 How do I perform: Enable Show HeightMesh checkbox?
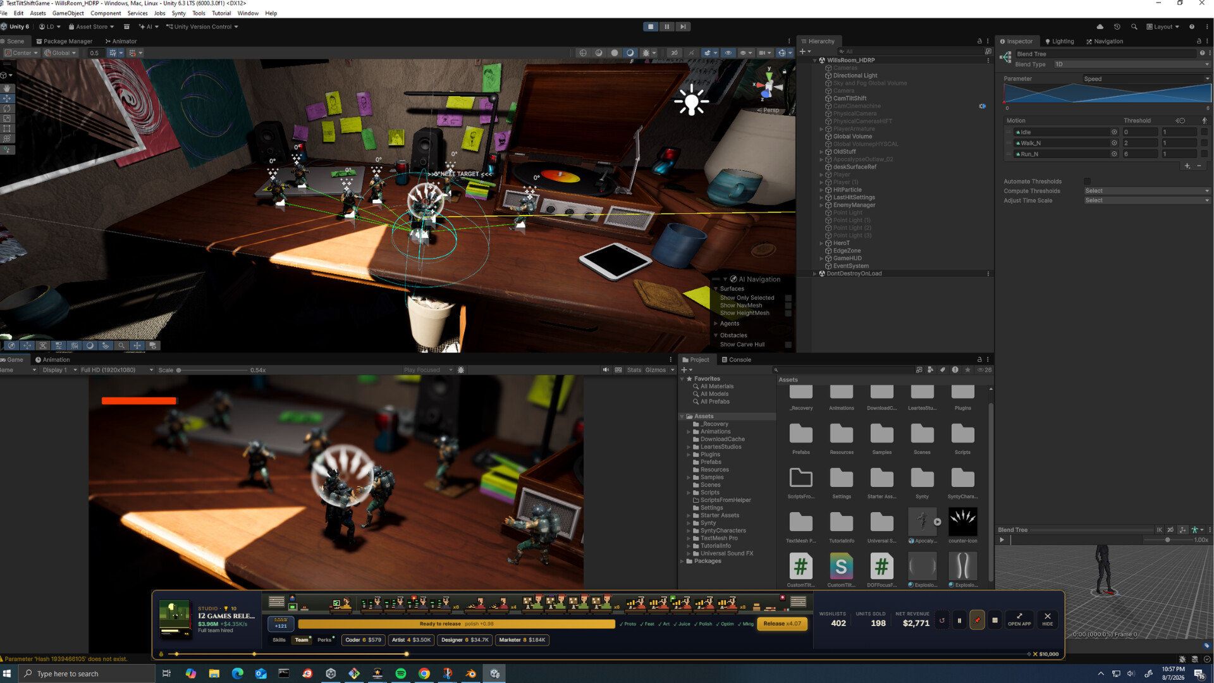788,313
